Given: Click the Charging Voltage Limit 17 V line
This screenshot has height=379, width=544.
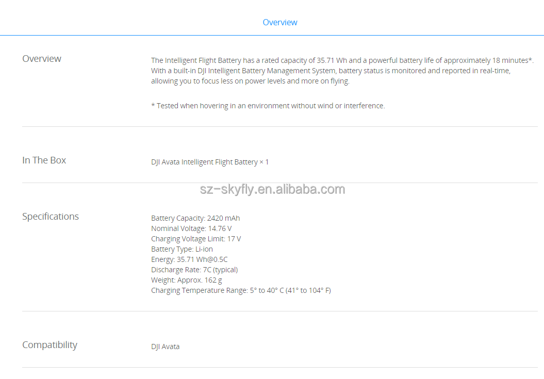Looking at the screenshot, I should (x=196, y=239).
